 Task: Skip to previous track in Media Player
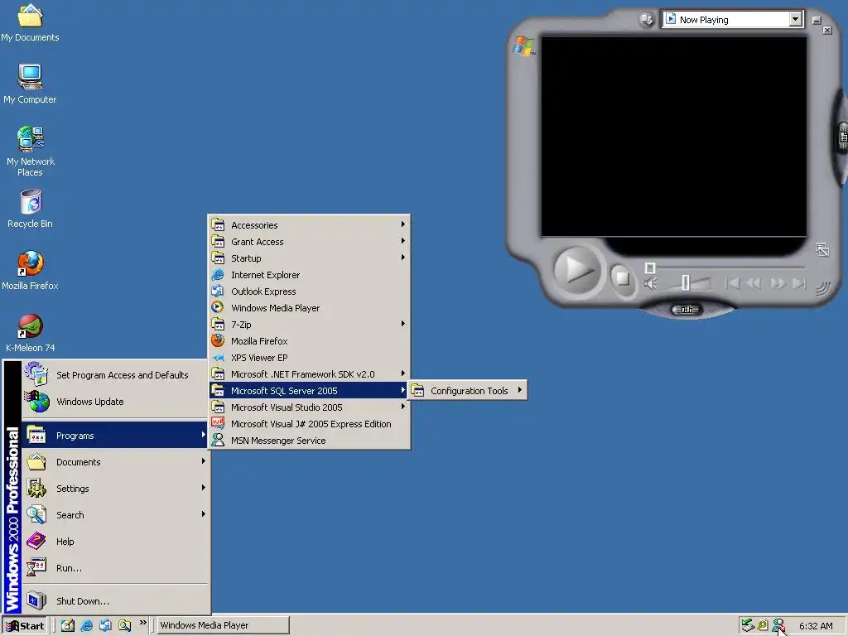tap(732, 283)
